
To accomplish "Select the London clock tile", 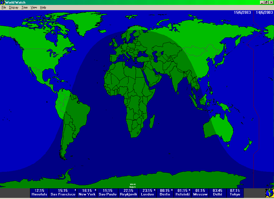I will (x=148, y=192).
